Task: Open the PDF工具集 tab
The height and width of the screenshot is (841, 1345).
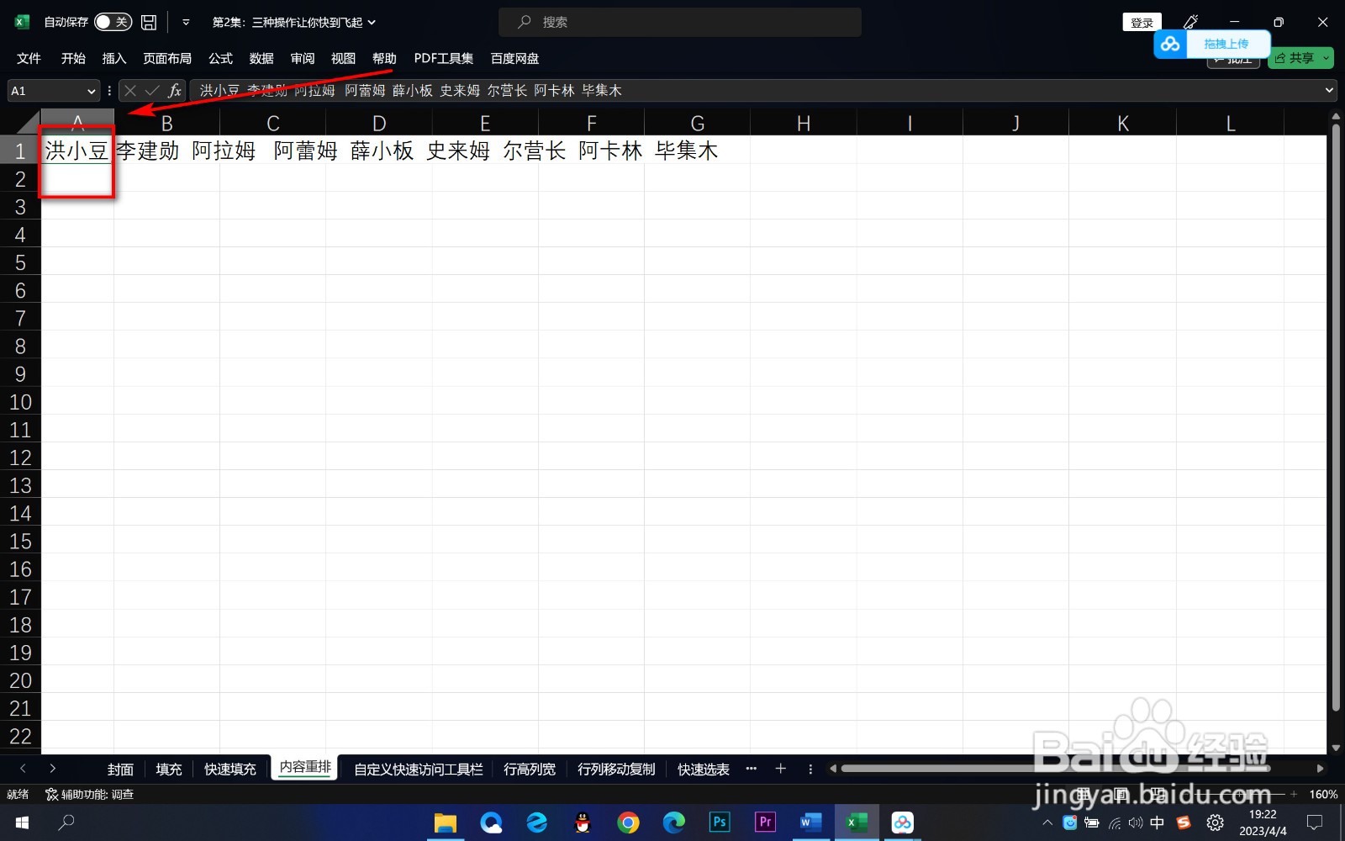Action: pyautogui.click(x=443, y=58)
